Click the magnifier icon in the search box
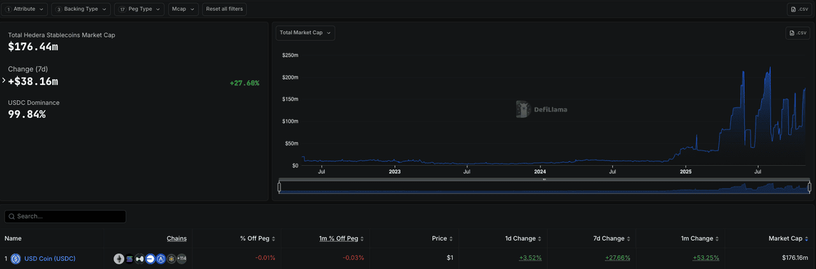Screen dimensions: 816x269 11,217
